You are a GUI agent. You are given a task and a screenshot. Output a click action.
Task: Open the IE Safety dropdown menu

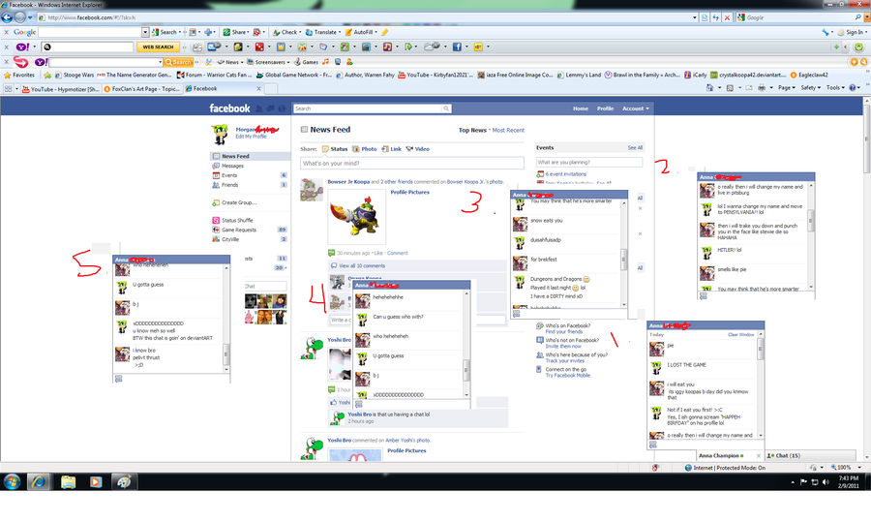pyautogui.click(x=810, y=88)
